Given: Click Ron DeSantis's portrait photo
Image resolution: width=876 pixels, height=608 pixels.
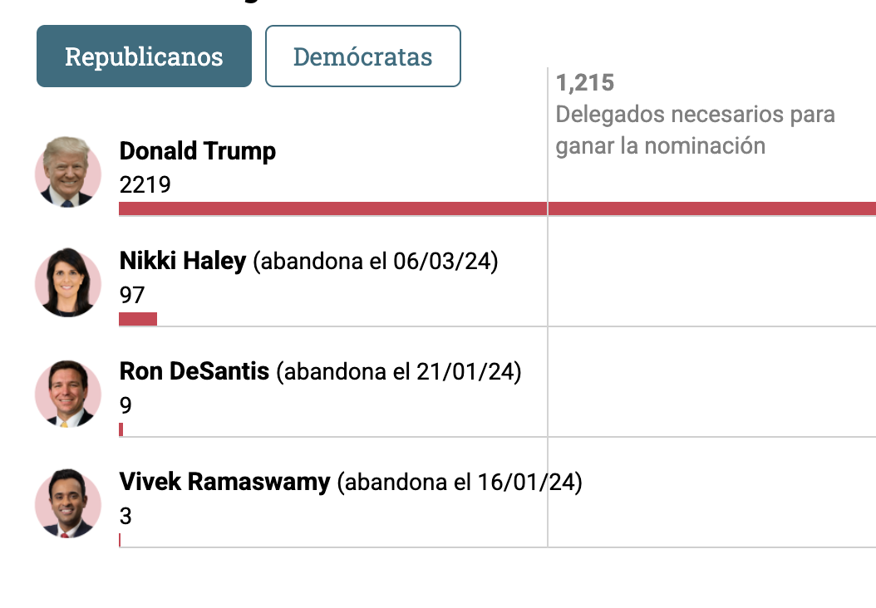Looking at the screenshot, I should [x=68, y=394].
